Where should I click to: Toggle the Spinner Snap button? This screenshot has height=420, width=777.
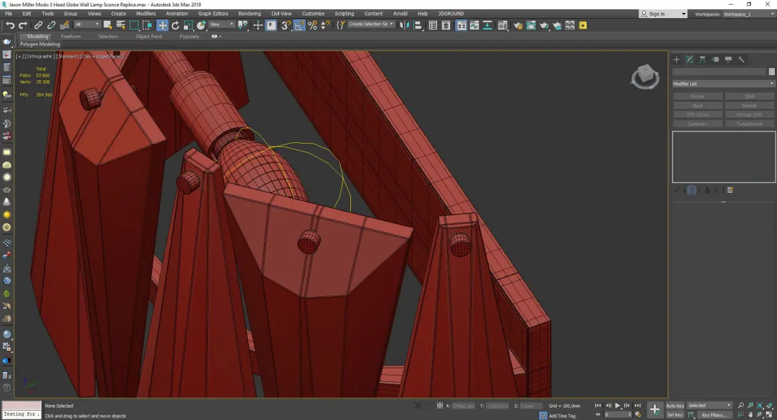(x=325, y=25)
